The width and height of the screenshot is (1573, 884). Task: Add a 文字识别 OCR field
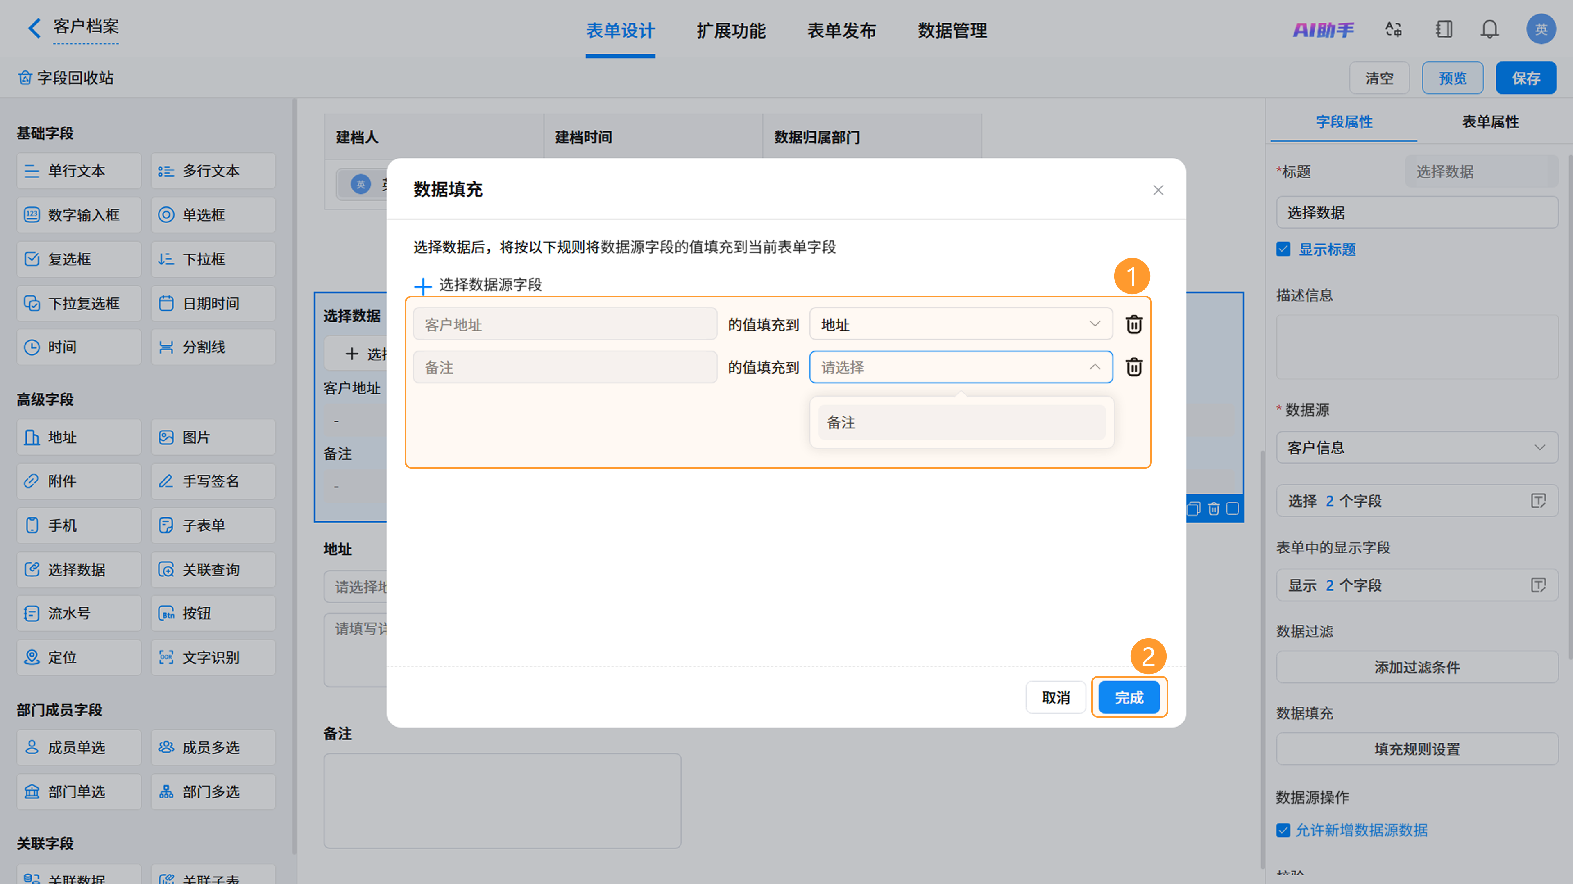213,657
